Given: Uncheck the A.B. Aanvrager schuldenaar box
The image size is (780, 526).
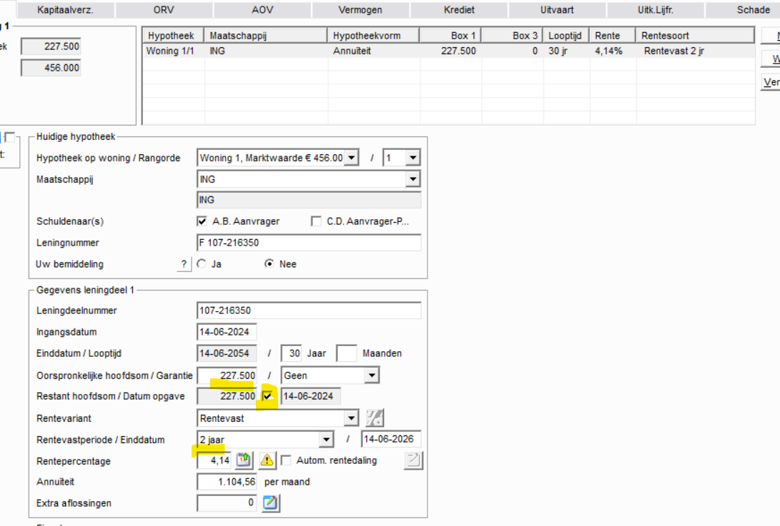Looking at the screenshot, I should point(202,221).
